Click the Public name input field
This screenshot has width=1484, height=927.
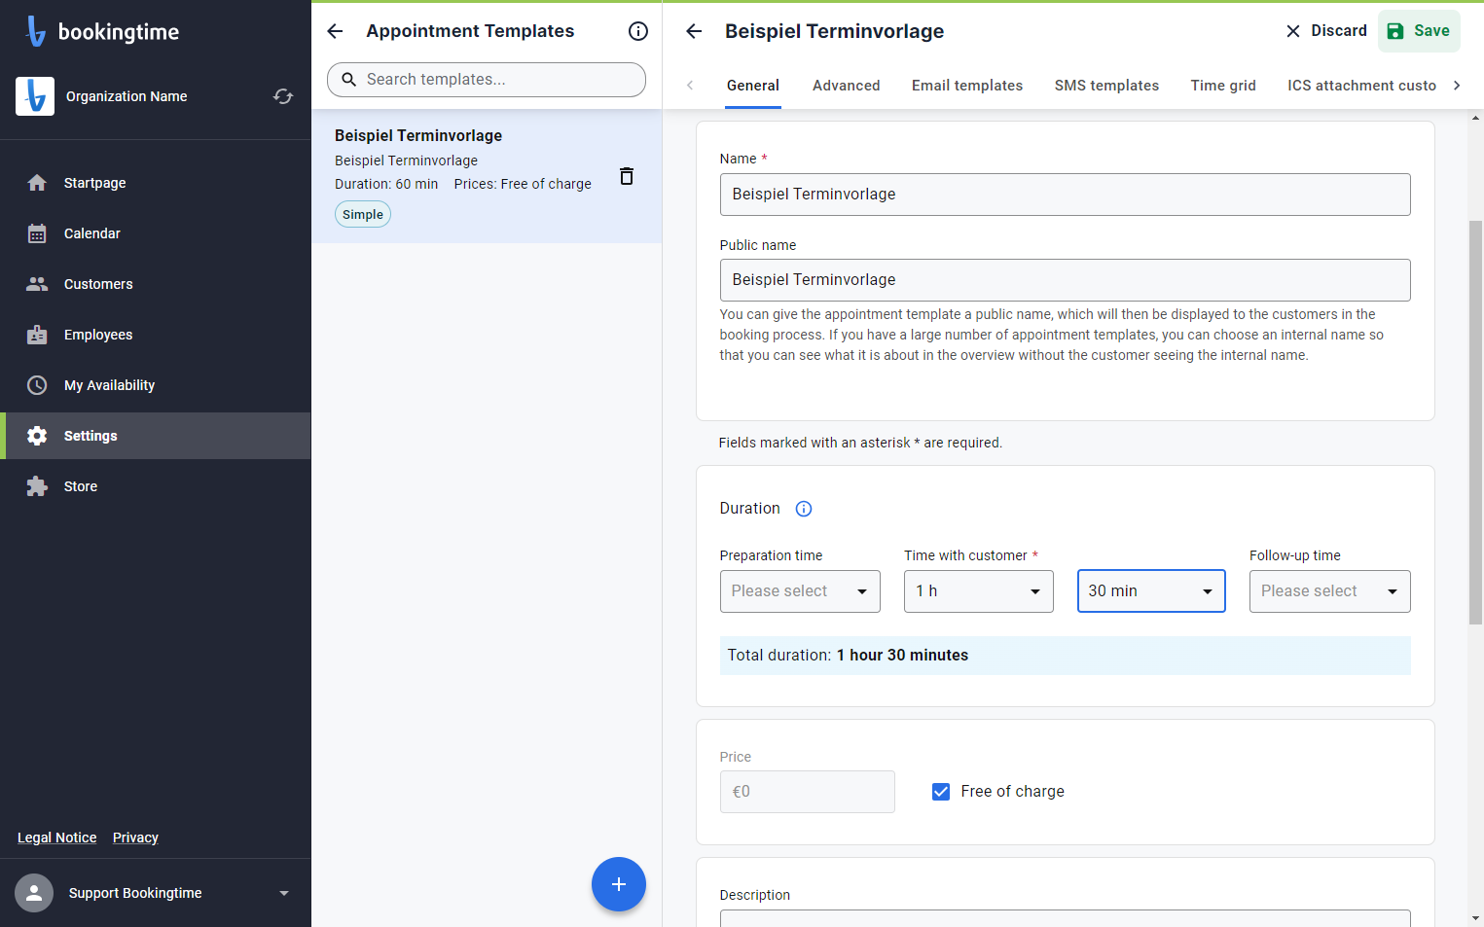click(1066, 280)
